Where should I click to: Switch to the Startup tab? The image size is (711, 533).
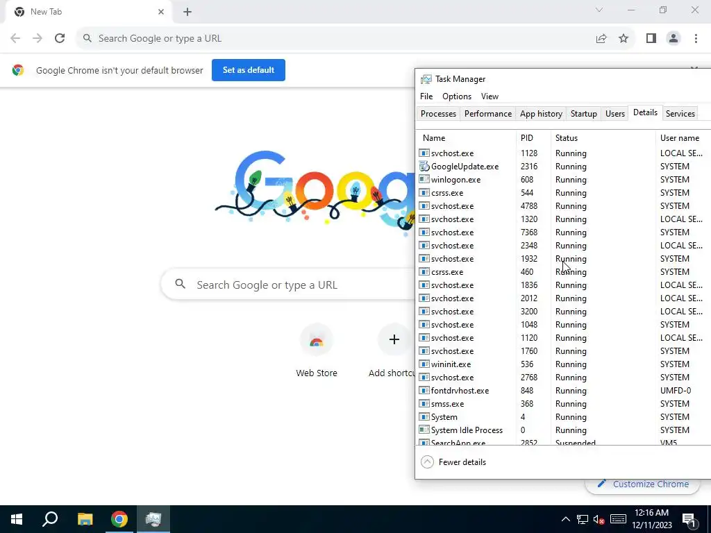(583, 114)
